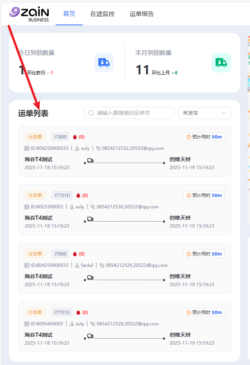This screenshot has width=250, height=365.
Task: Expand the 未发车 status dropdown
Action: (204, 113)
